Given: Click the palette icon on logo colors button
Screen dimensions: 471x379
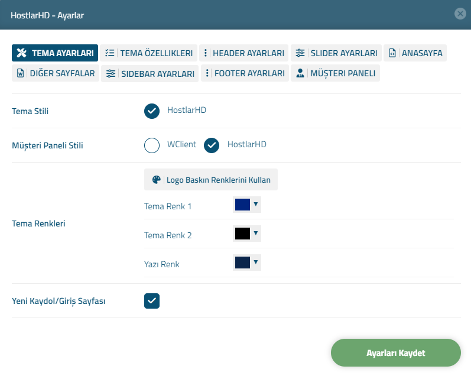Looking at the screenshot, I should (x=156, y=180).
